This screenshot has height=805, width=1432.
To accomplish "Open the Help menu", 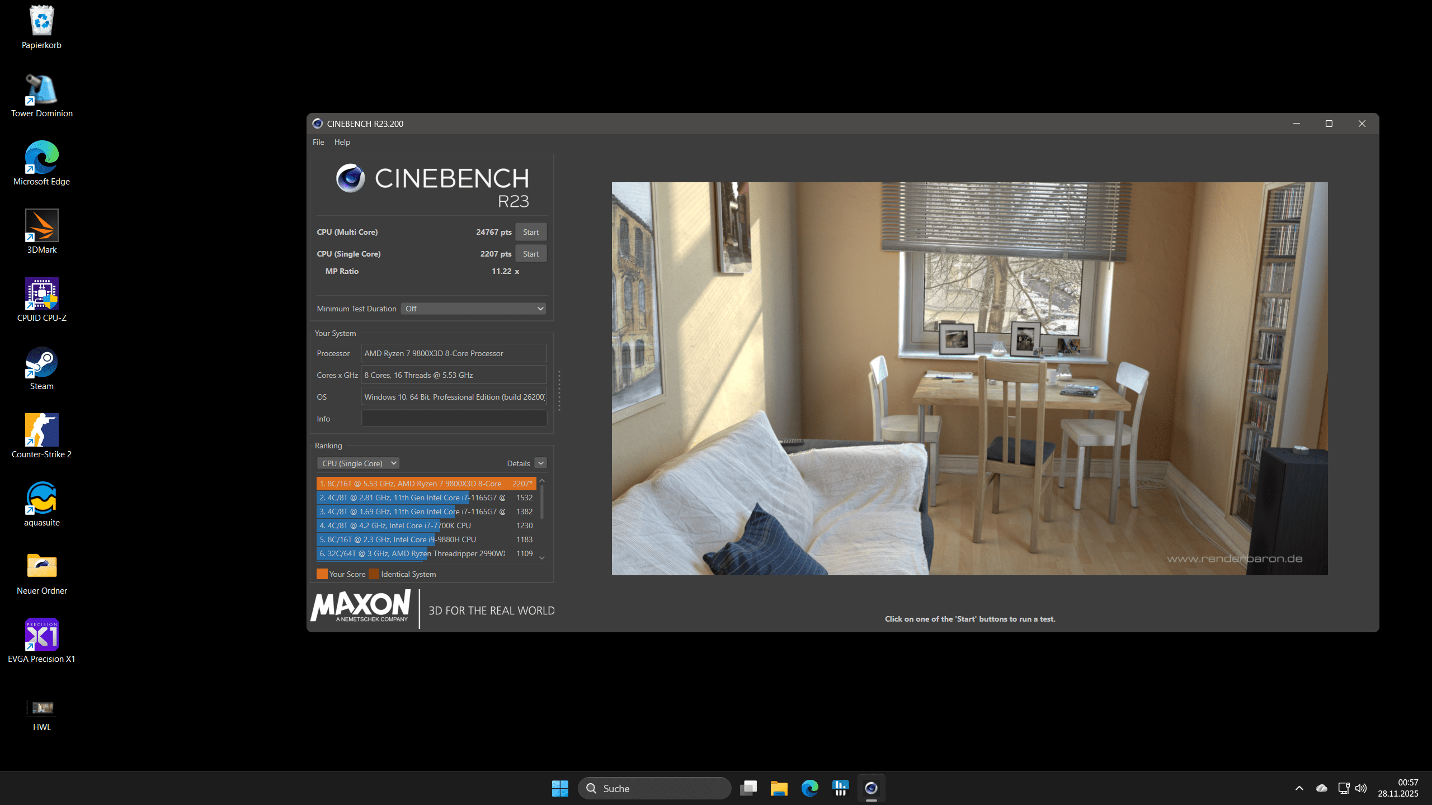I will pos(342,142).
